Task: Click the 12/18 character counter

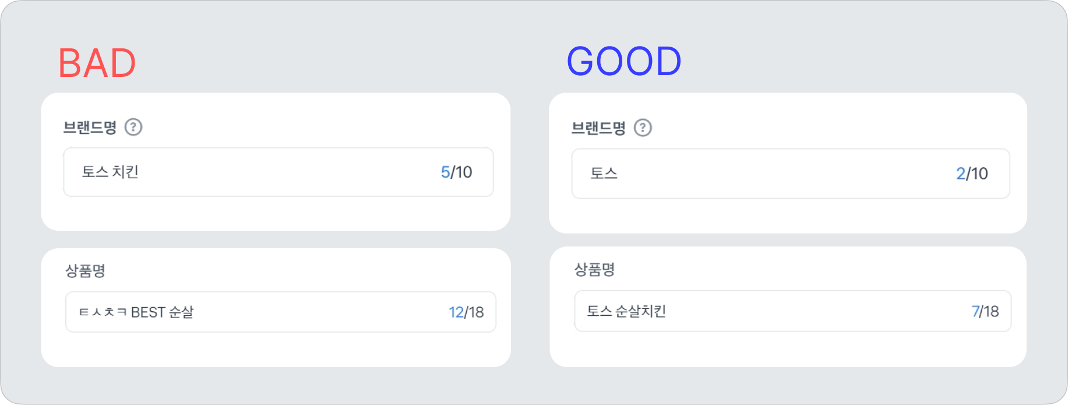Action: pos(466,312)
